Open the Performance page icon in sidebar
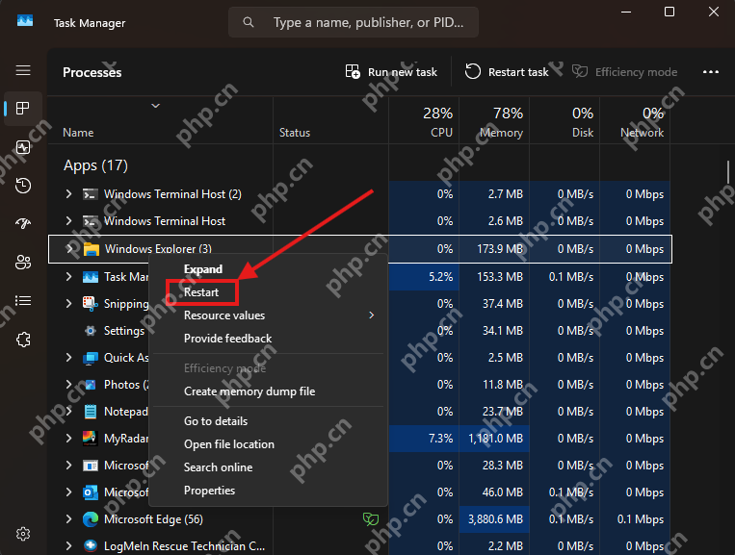Image resolution: width=735 pixels, height=555 pixels. point(23,147)
